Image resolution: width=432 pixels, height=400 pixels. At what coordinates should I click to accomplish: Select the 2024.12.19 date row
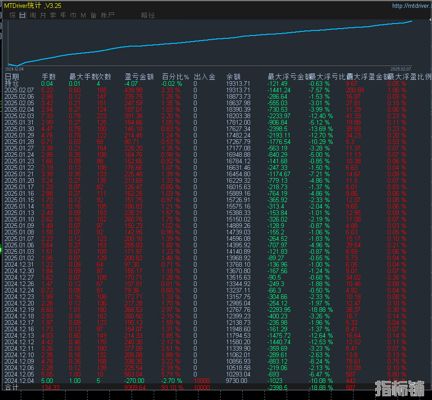tap(19, 310)
